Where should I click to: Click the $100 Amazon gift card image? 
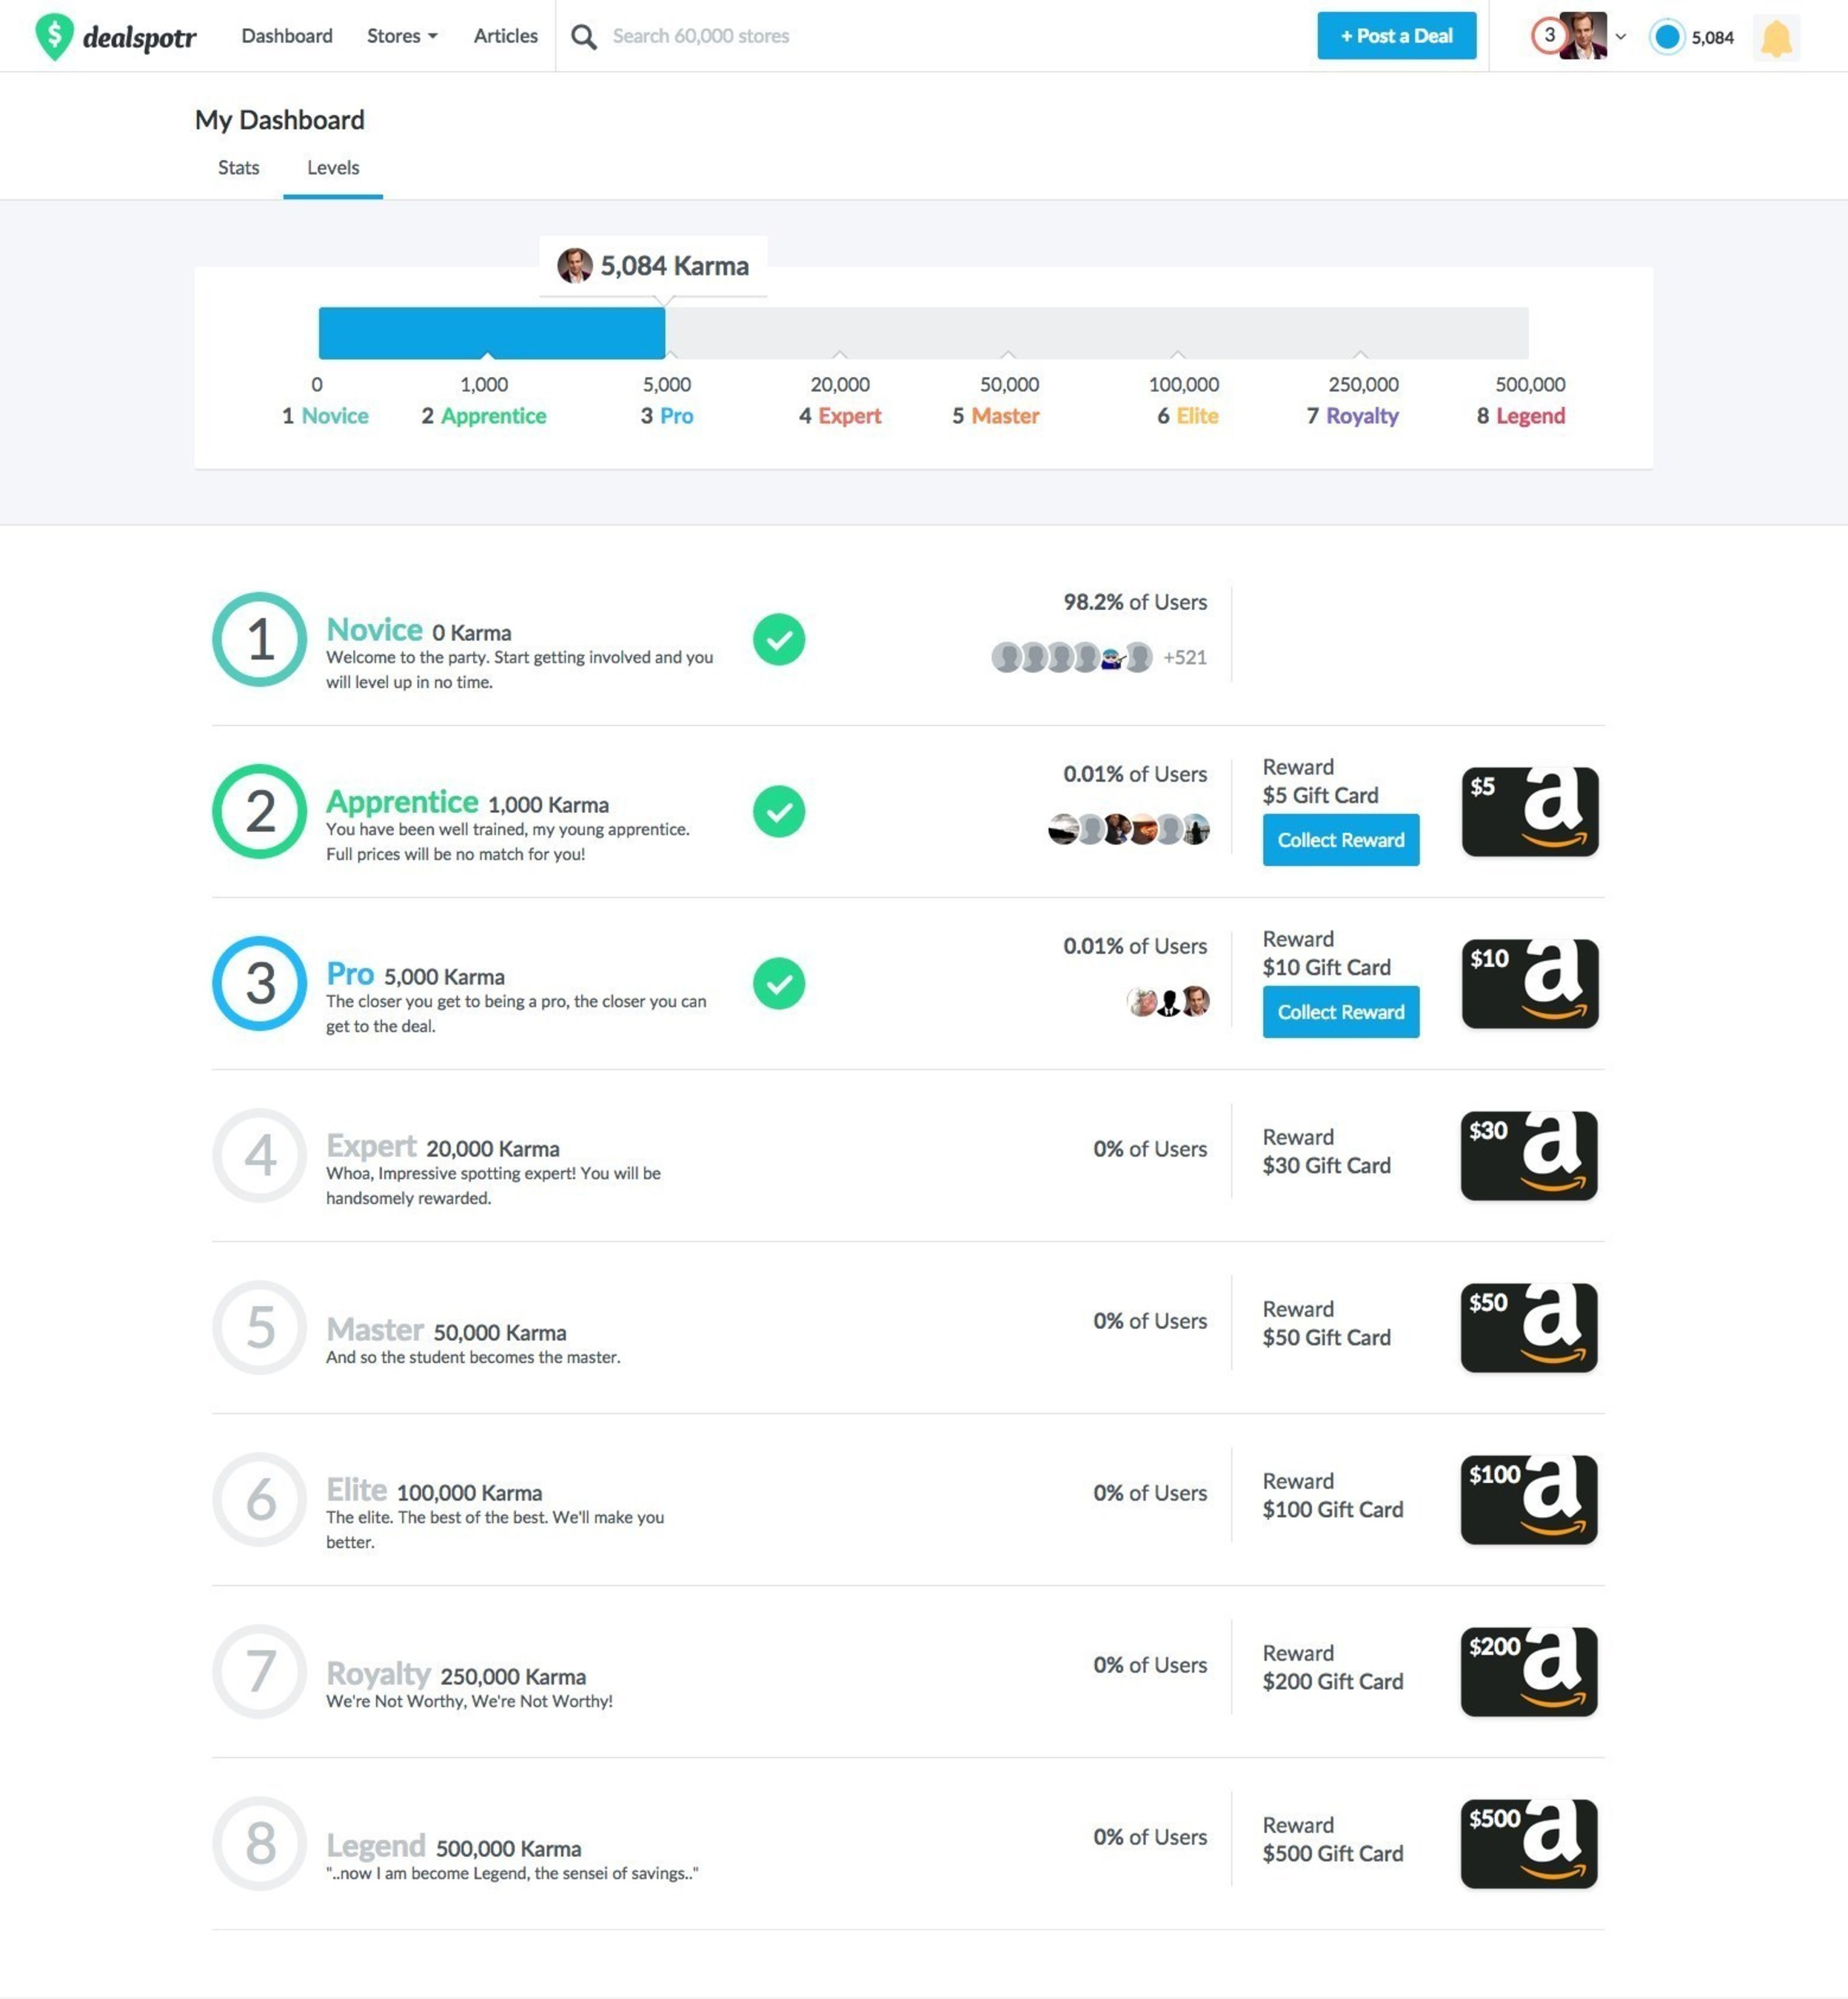(x=1529, y=1499)
